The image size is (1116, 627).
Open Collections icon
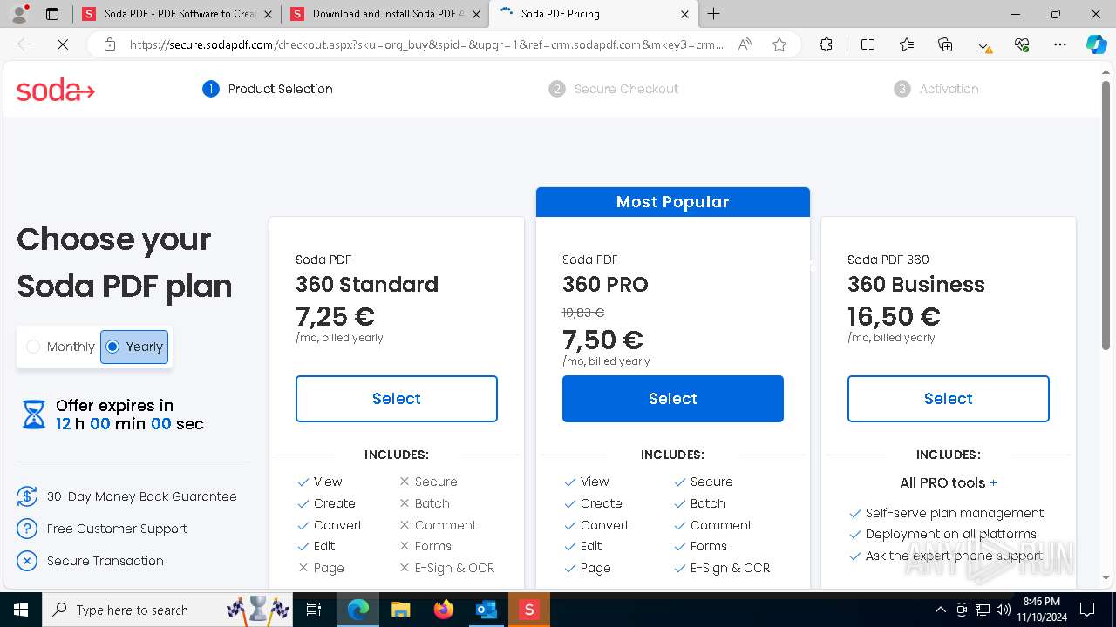945,45
